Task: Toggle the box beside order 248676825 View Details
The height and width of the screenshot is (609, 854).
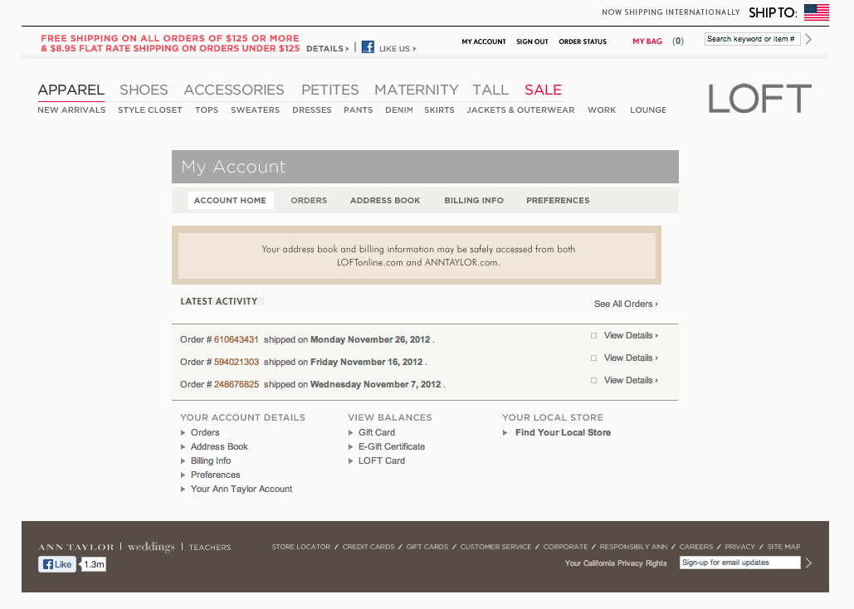Action: pos(593,380)
